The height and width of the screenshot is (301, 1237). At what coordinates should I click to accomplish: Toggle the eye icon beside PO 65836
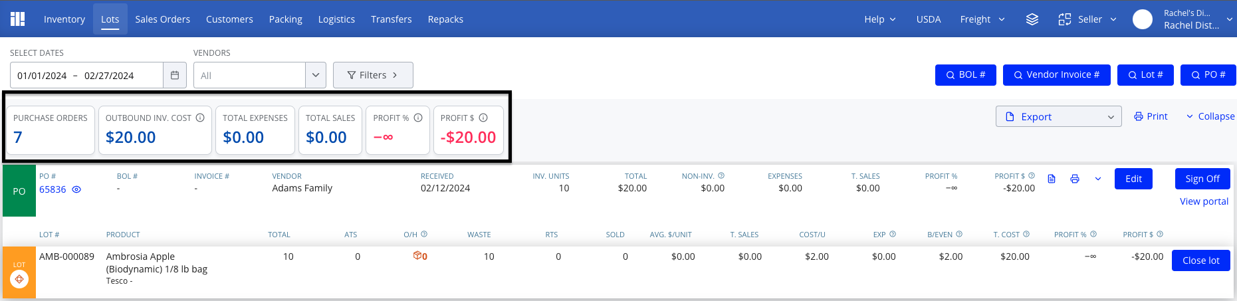coord(76,189)
